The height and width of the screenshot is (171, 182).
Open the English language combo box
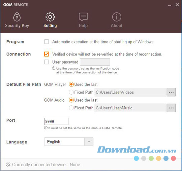[69, 142]
